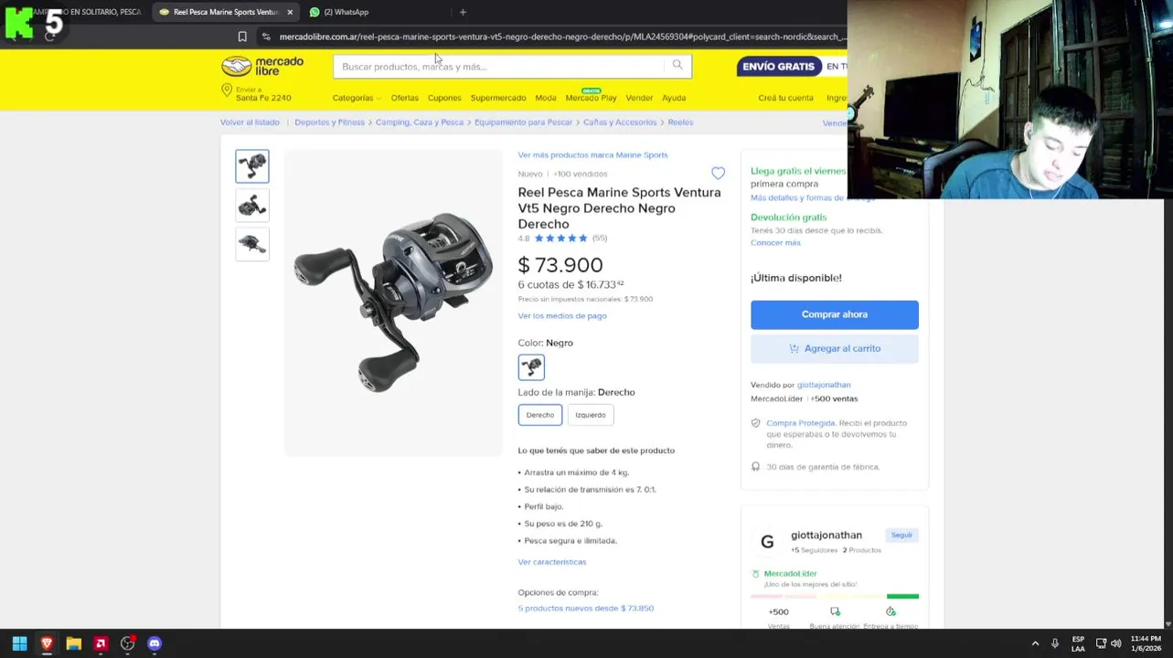Viewport: 1173px width, 658px height.
Task: Open seller giottajonathan link after Vendido por
Action: coord(824,385)
